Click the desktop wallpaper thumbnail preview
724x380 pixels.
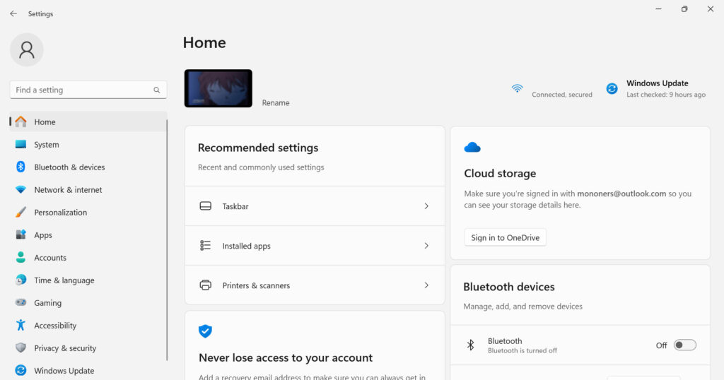pos(218,88)
